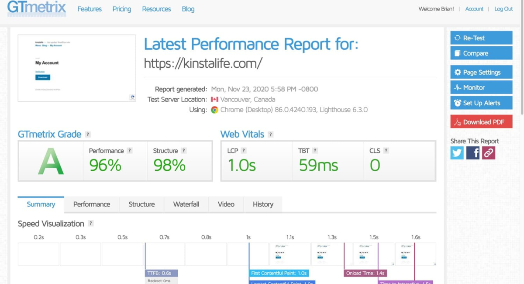Switch to the Performance tab
Viewport: 524px width, 284px height.
92,204
